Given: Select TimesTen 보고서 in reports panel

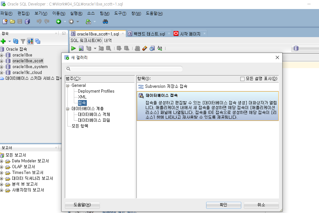Looking at the screenshot, I should click(27, 173).
